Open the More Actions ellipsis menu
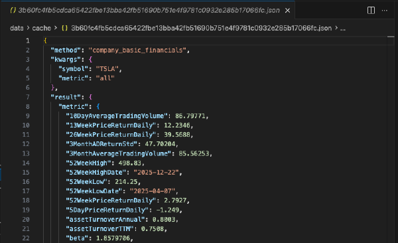398x243 pixels. pyautogui.click(x=385, y=11)
